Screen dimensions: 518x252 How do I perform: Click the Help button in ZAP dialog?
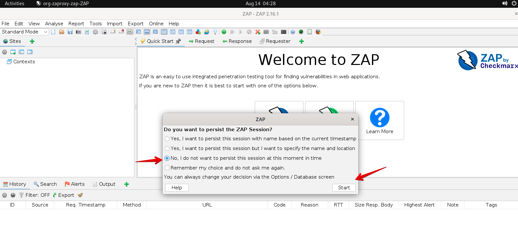177,188
